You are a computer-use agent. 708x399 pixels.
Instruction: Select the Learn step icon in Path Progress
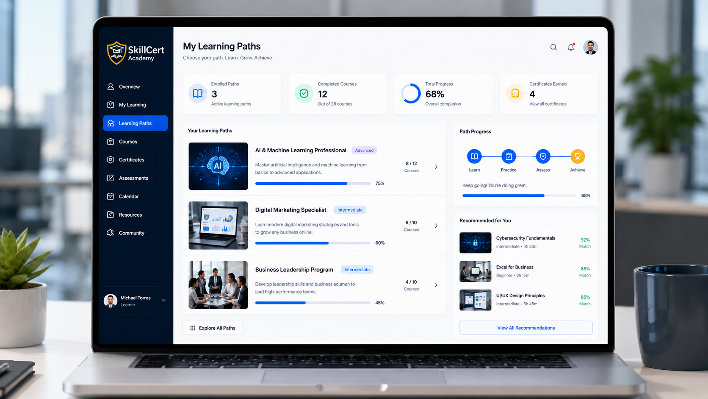[474, 156]
